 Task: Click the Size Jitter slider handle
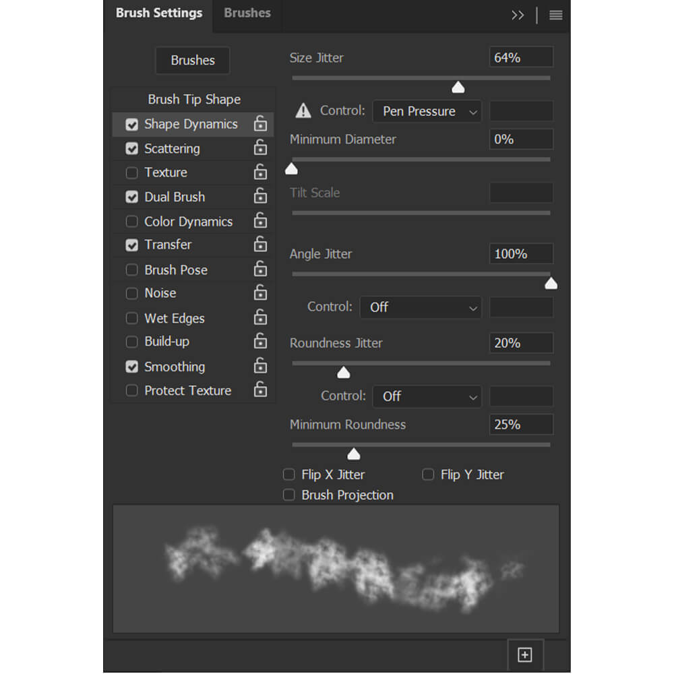click(458, 87)
